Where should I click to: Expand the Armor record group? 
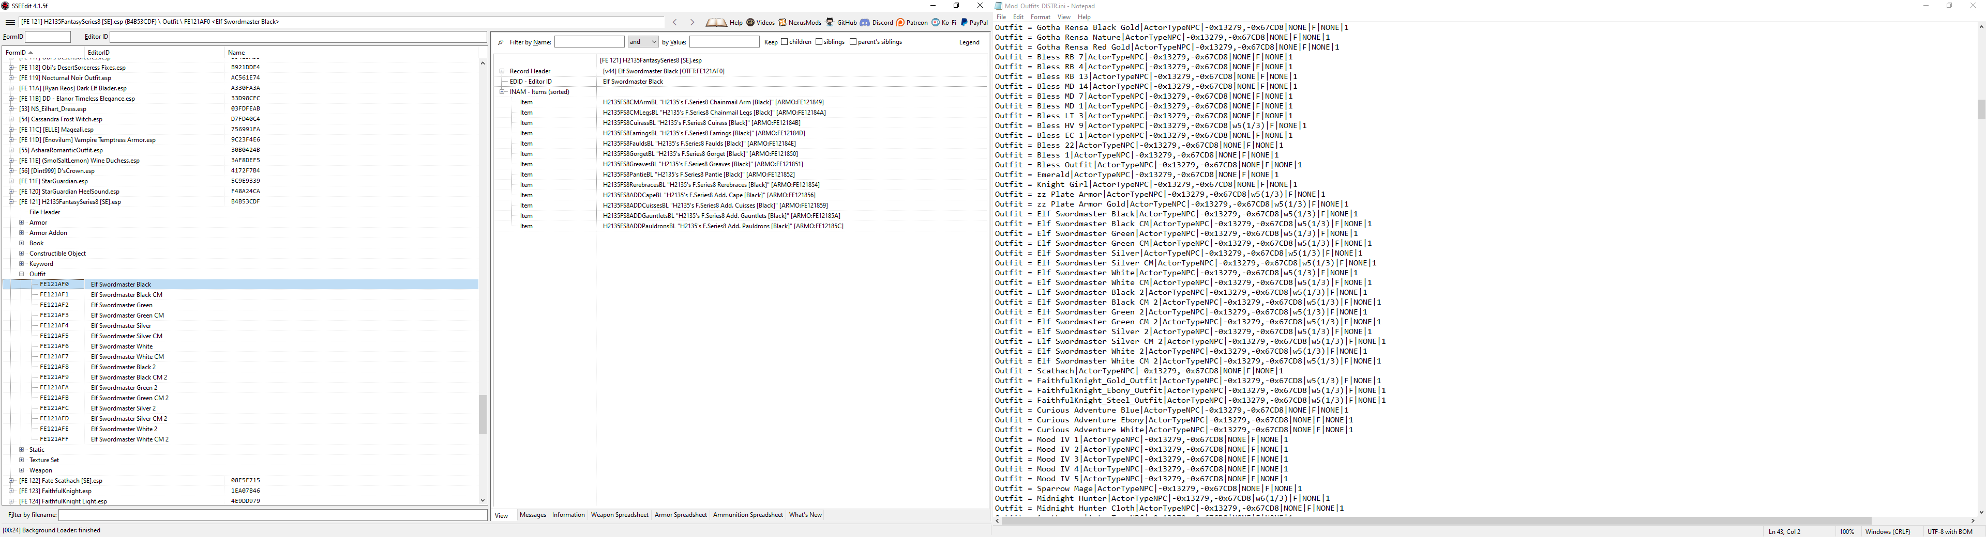coord(22,223)
